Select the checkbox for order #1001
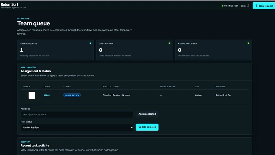The width and height of the screenshot is (275, 155). 32,95
